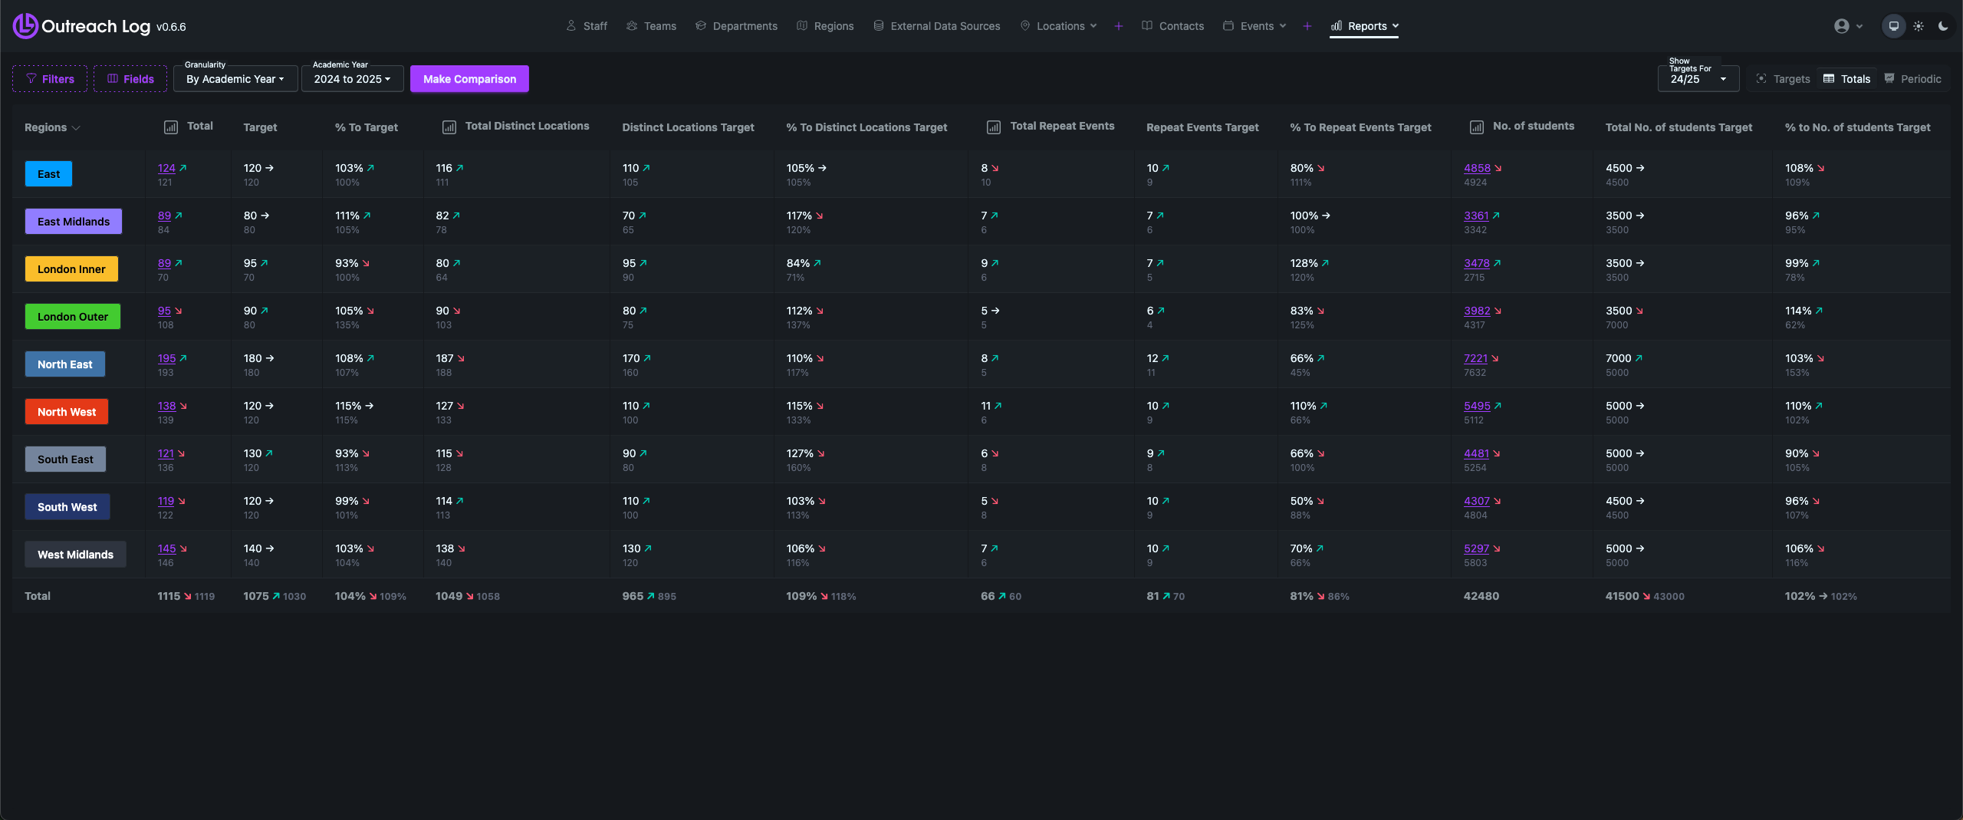
Task: Open the Show Targets For dropdown
Action: pyautogui.click(x=1698, y=79)
